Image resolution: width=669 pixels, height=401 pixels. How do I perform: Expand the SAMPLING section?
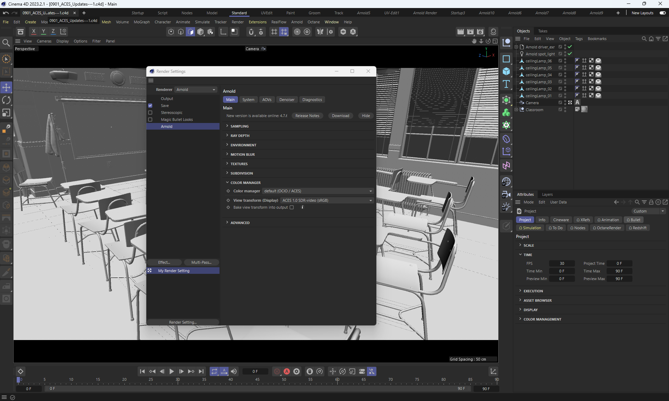pos(239,126)
